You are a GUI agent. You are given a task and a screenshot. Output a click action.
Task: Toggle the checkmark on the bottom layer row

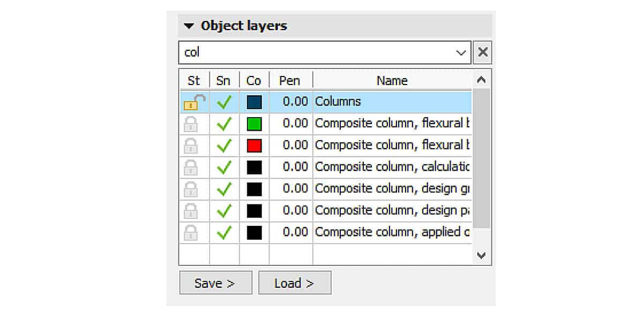point(223,232)
